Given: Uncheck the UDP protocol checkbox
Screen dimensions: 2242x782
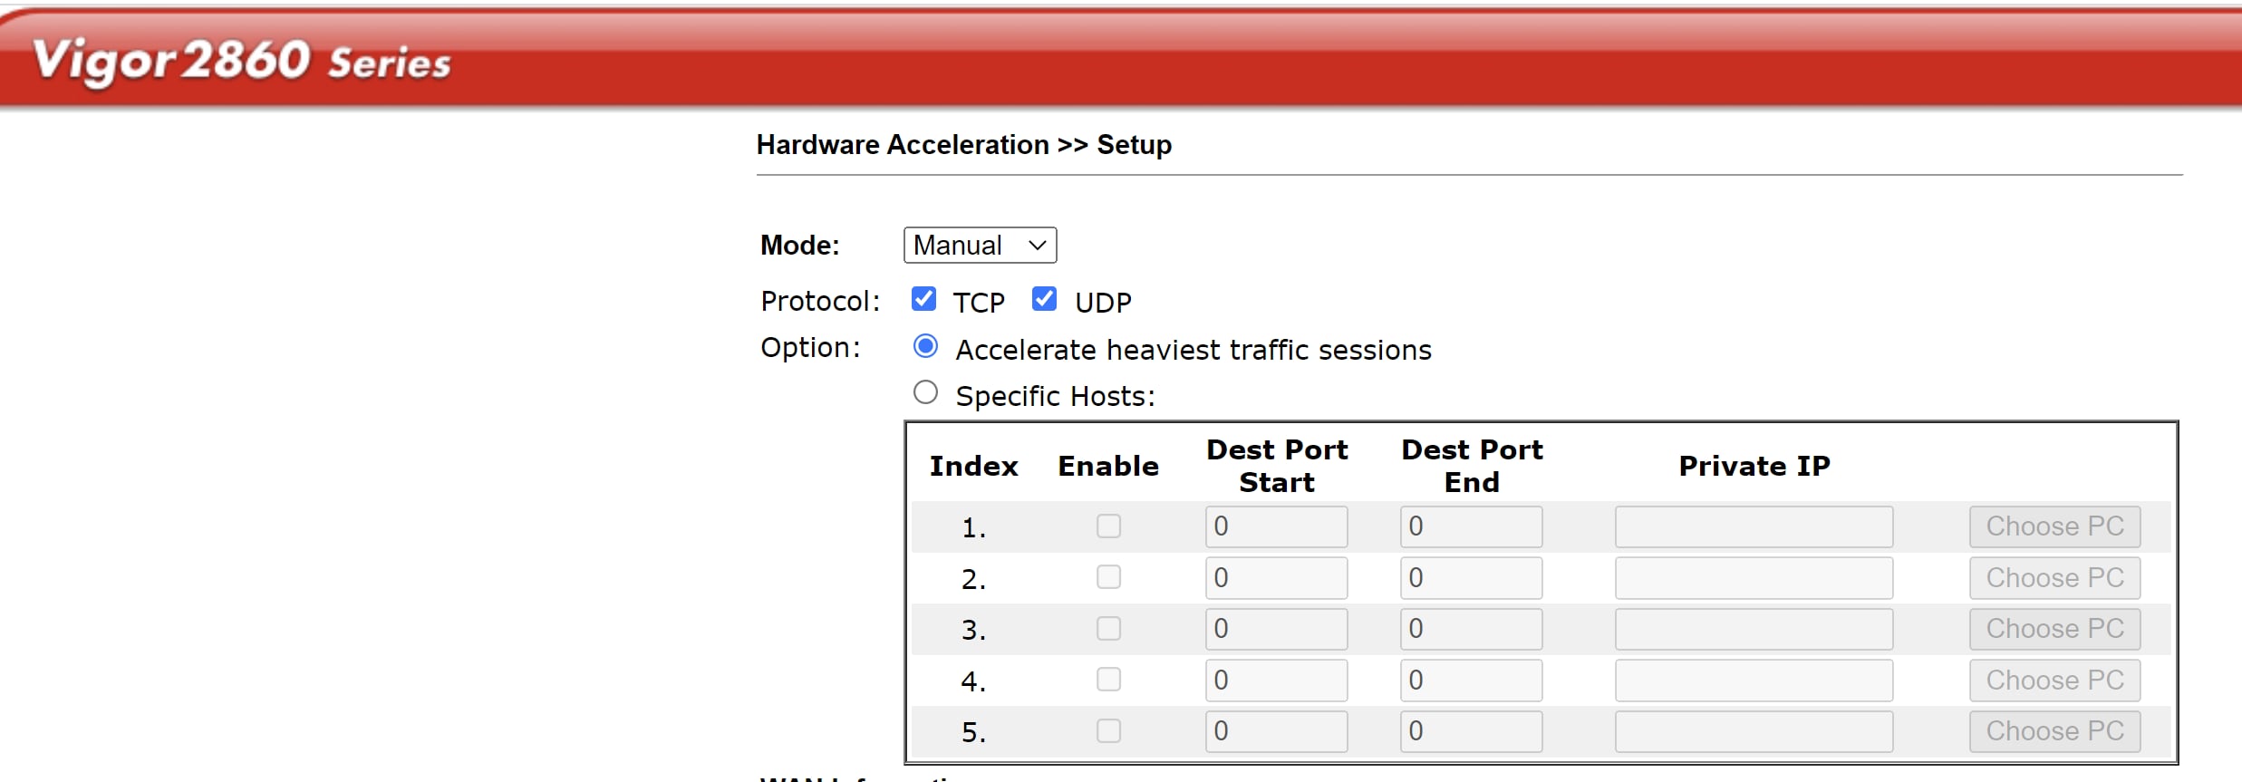Looking at the screenshot, I should (x=1044, y=299).
